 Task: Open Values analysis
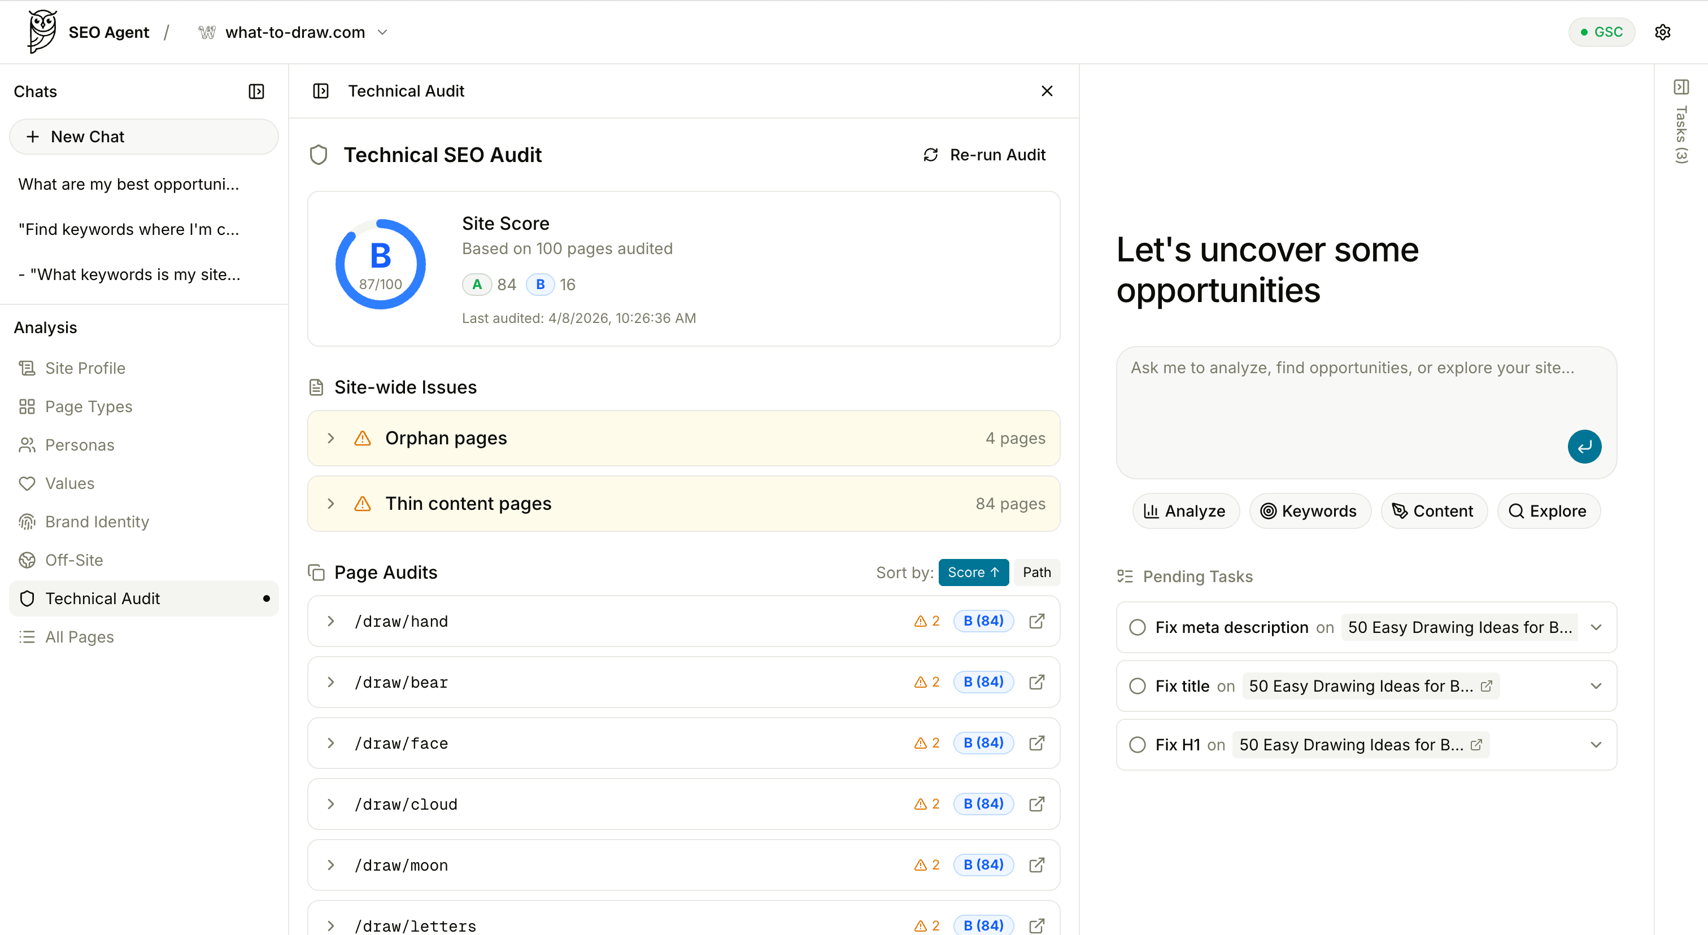click(144, 483)
